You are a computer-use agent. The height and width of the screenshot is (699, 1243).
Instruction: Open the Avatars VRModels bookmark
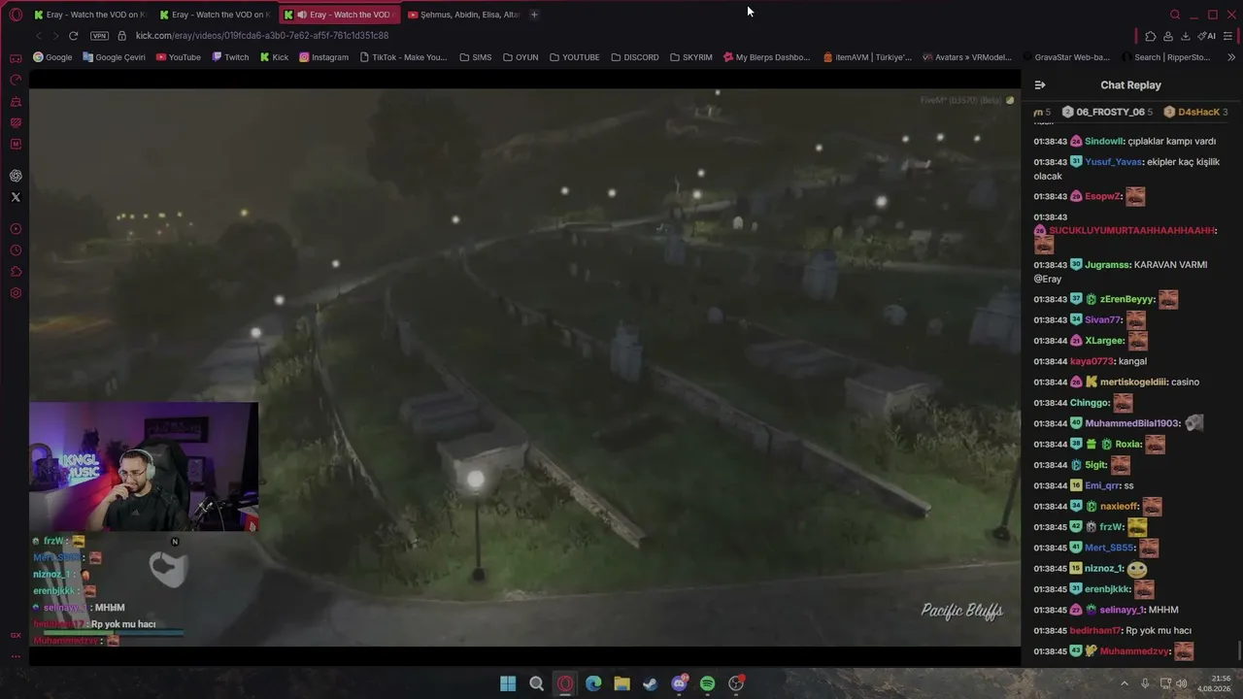[x=967, y=57]
